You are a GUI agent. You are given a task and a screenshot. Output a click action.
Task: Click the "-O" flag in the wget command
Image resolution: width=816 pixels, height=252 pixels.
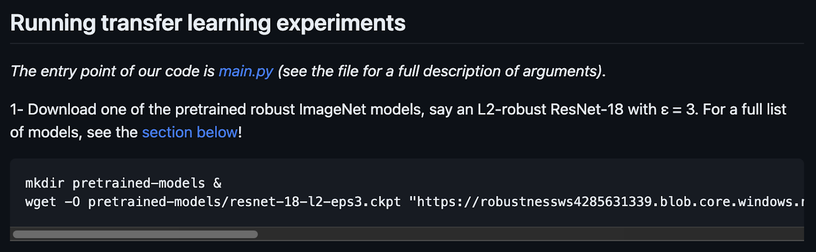(72, 202)
